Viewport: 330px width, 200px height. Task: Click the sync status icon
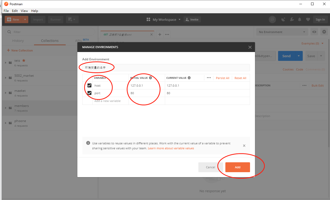(272, 20)
